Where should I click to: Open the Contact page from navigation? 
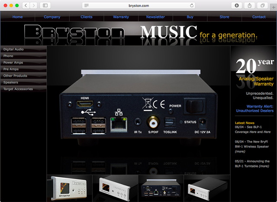(x=259, y=17)
